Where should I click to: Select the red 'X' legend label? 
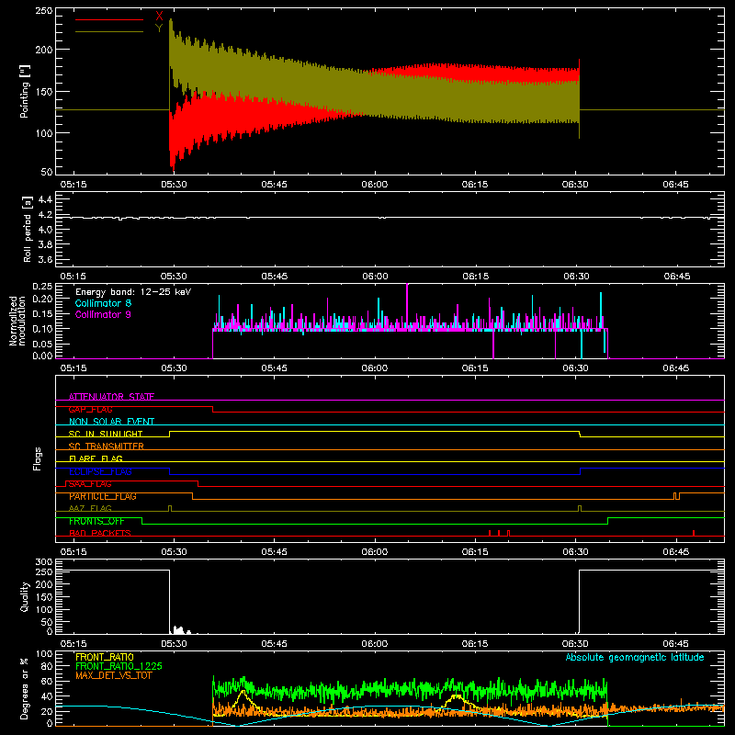coord(159,17)
